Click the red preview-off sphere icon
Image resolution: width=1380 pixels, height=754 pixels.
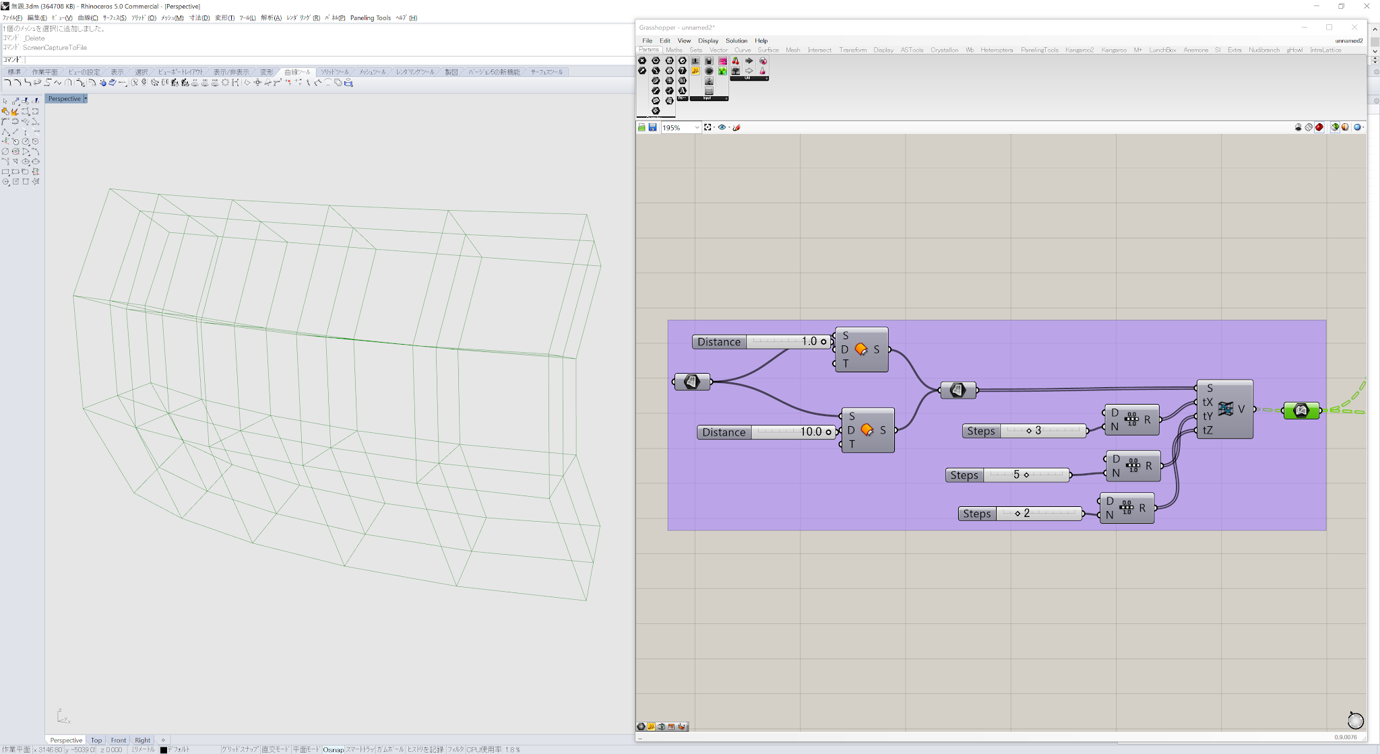[1319, 127]
